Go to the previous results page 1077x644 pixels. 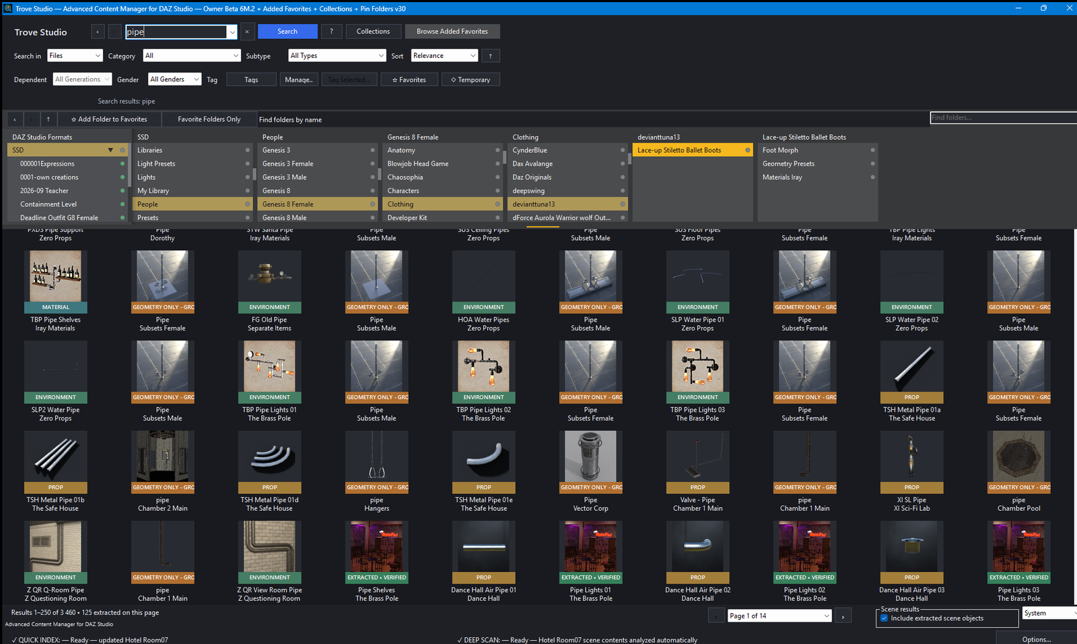(x=717, y=615)
